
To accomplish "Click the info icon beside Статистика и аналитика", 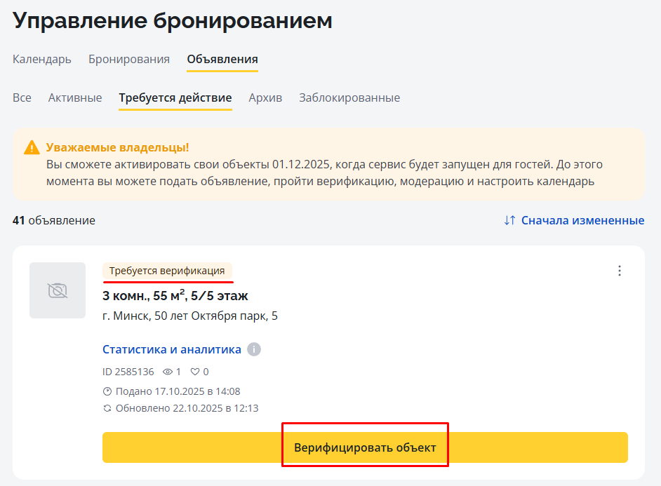I will 254,349.
